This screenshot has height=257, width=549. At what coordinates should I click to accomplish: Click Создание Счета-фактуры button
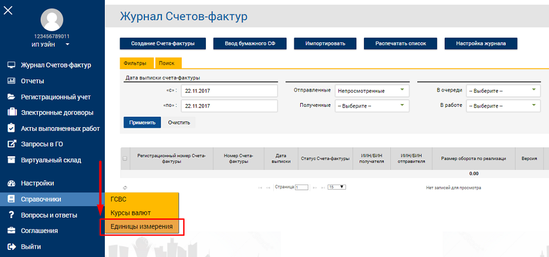163,44
